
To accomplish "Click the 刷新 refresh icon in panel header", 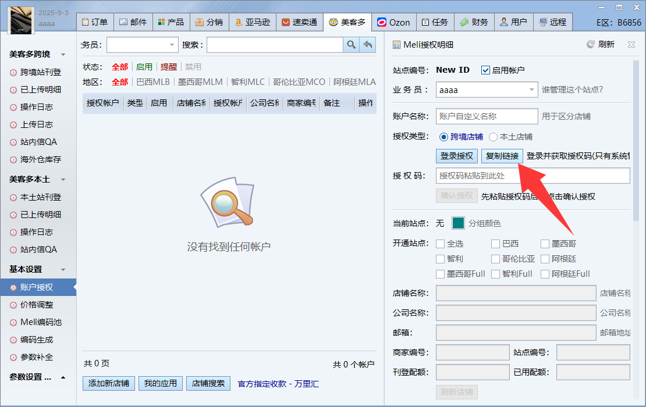I will [x=591, y=44].
